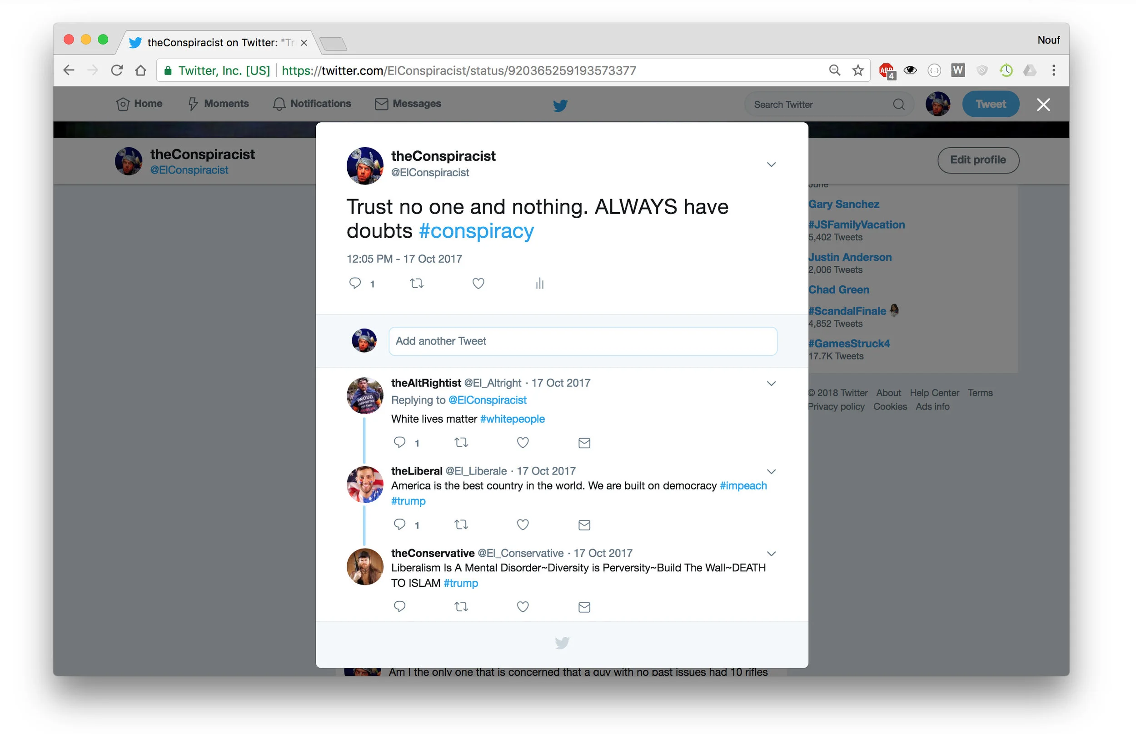Open Gary Sanchez trend
Viewport: 1136px width, 734px height.
[843, 204]
